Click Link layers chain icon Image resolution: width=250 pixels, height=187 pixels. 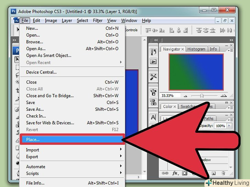[x=165, y=173]
